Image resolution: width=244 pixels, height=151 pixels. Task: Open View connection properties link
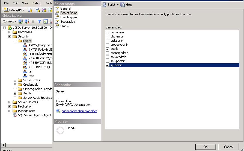79,111
